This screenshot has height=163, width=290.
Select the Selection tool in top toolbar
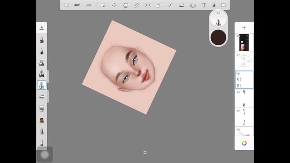point(103,5)
